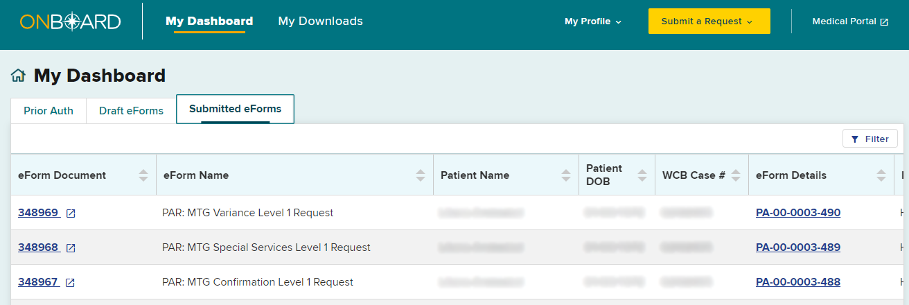Go to My Downloads
Viewport: 909px width, 305px height.
pos(320,21)
